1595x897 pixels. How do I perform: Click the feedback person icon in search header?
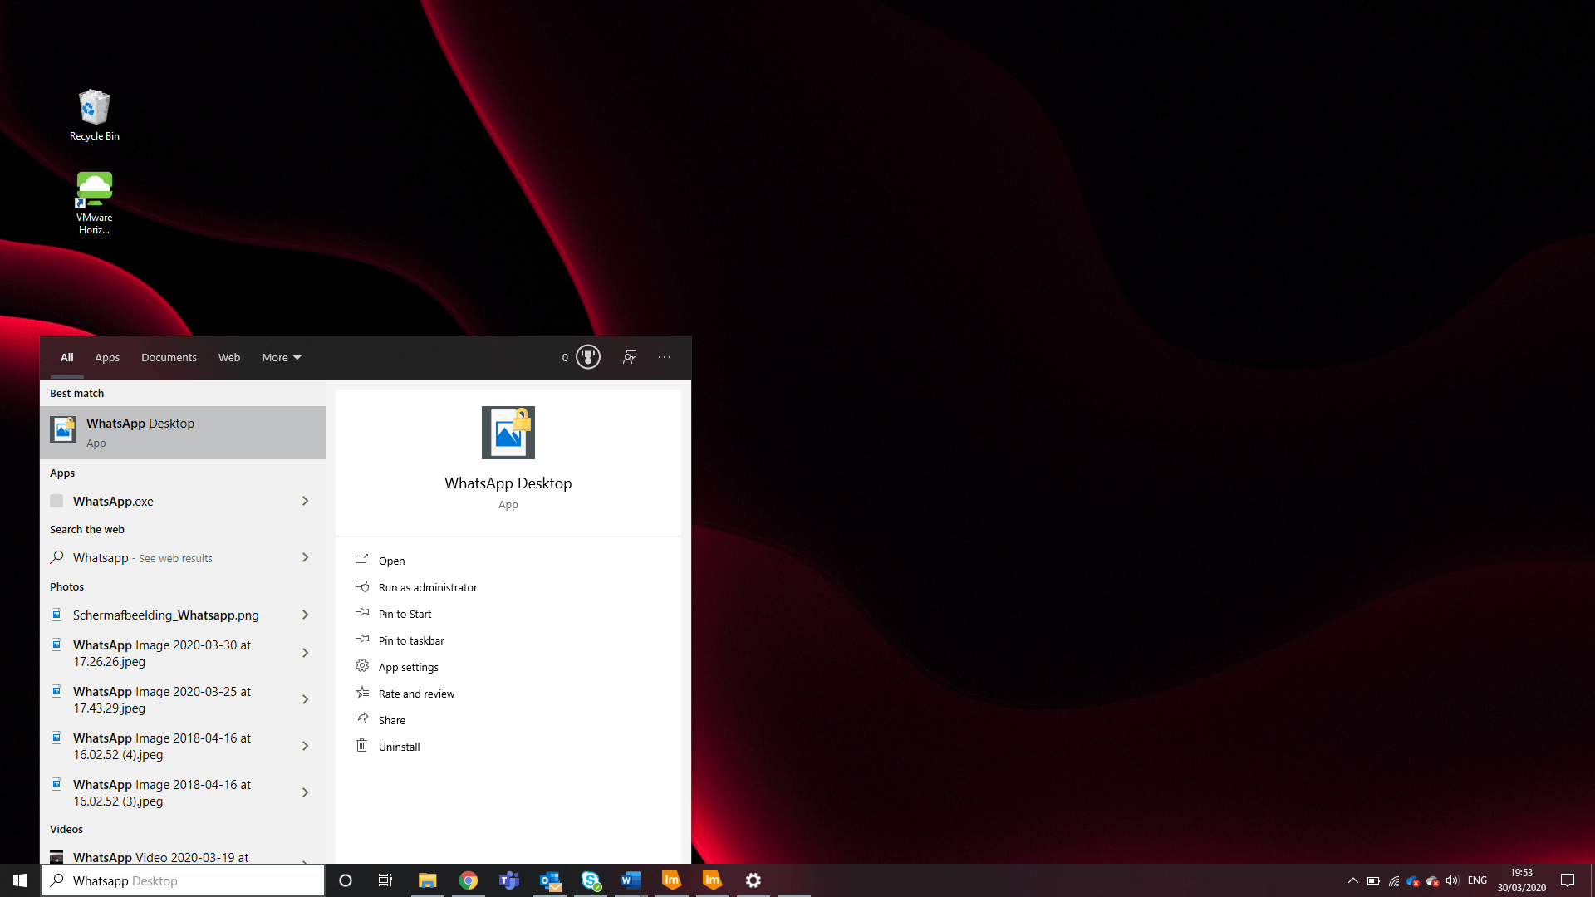pos(630,357)
